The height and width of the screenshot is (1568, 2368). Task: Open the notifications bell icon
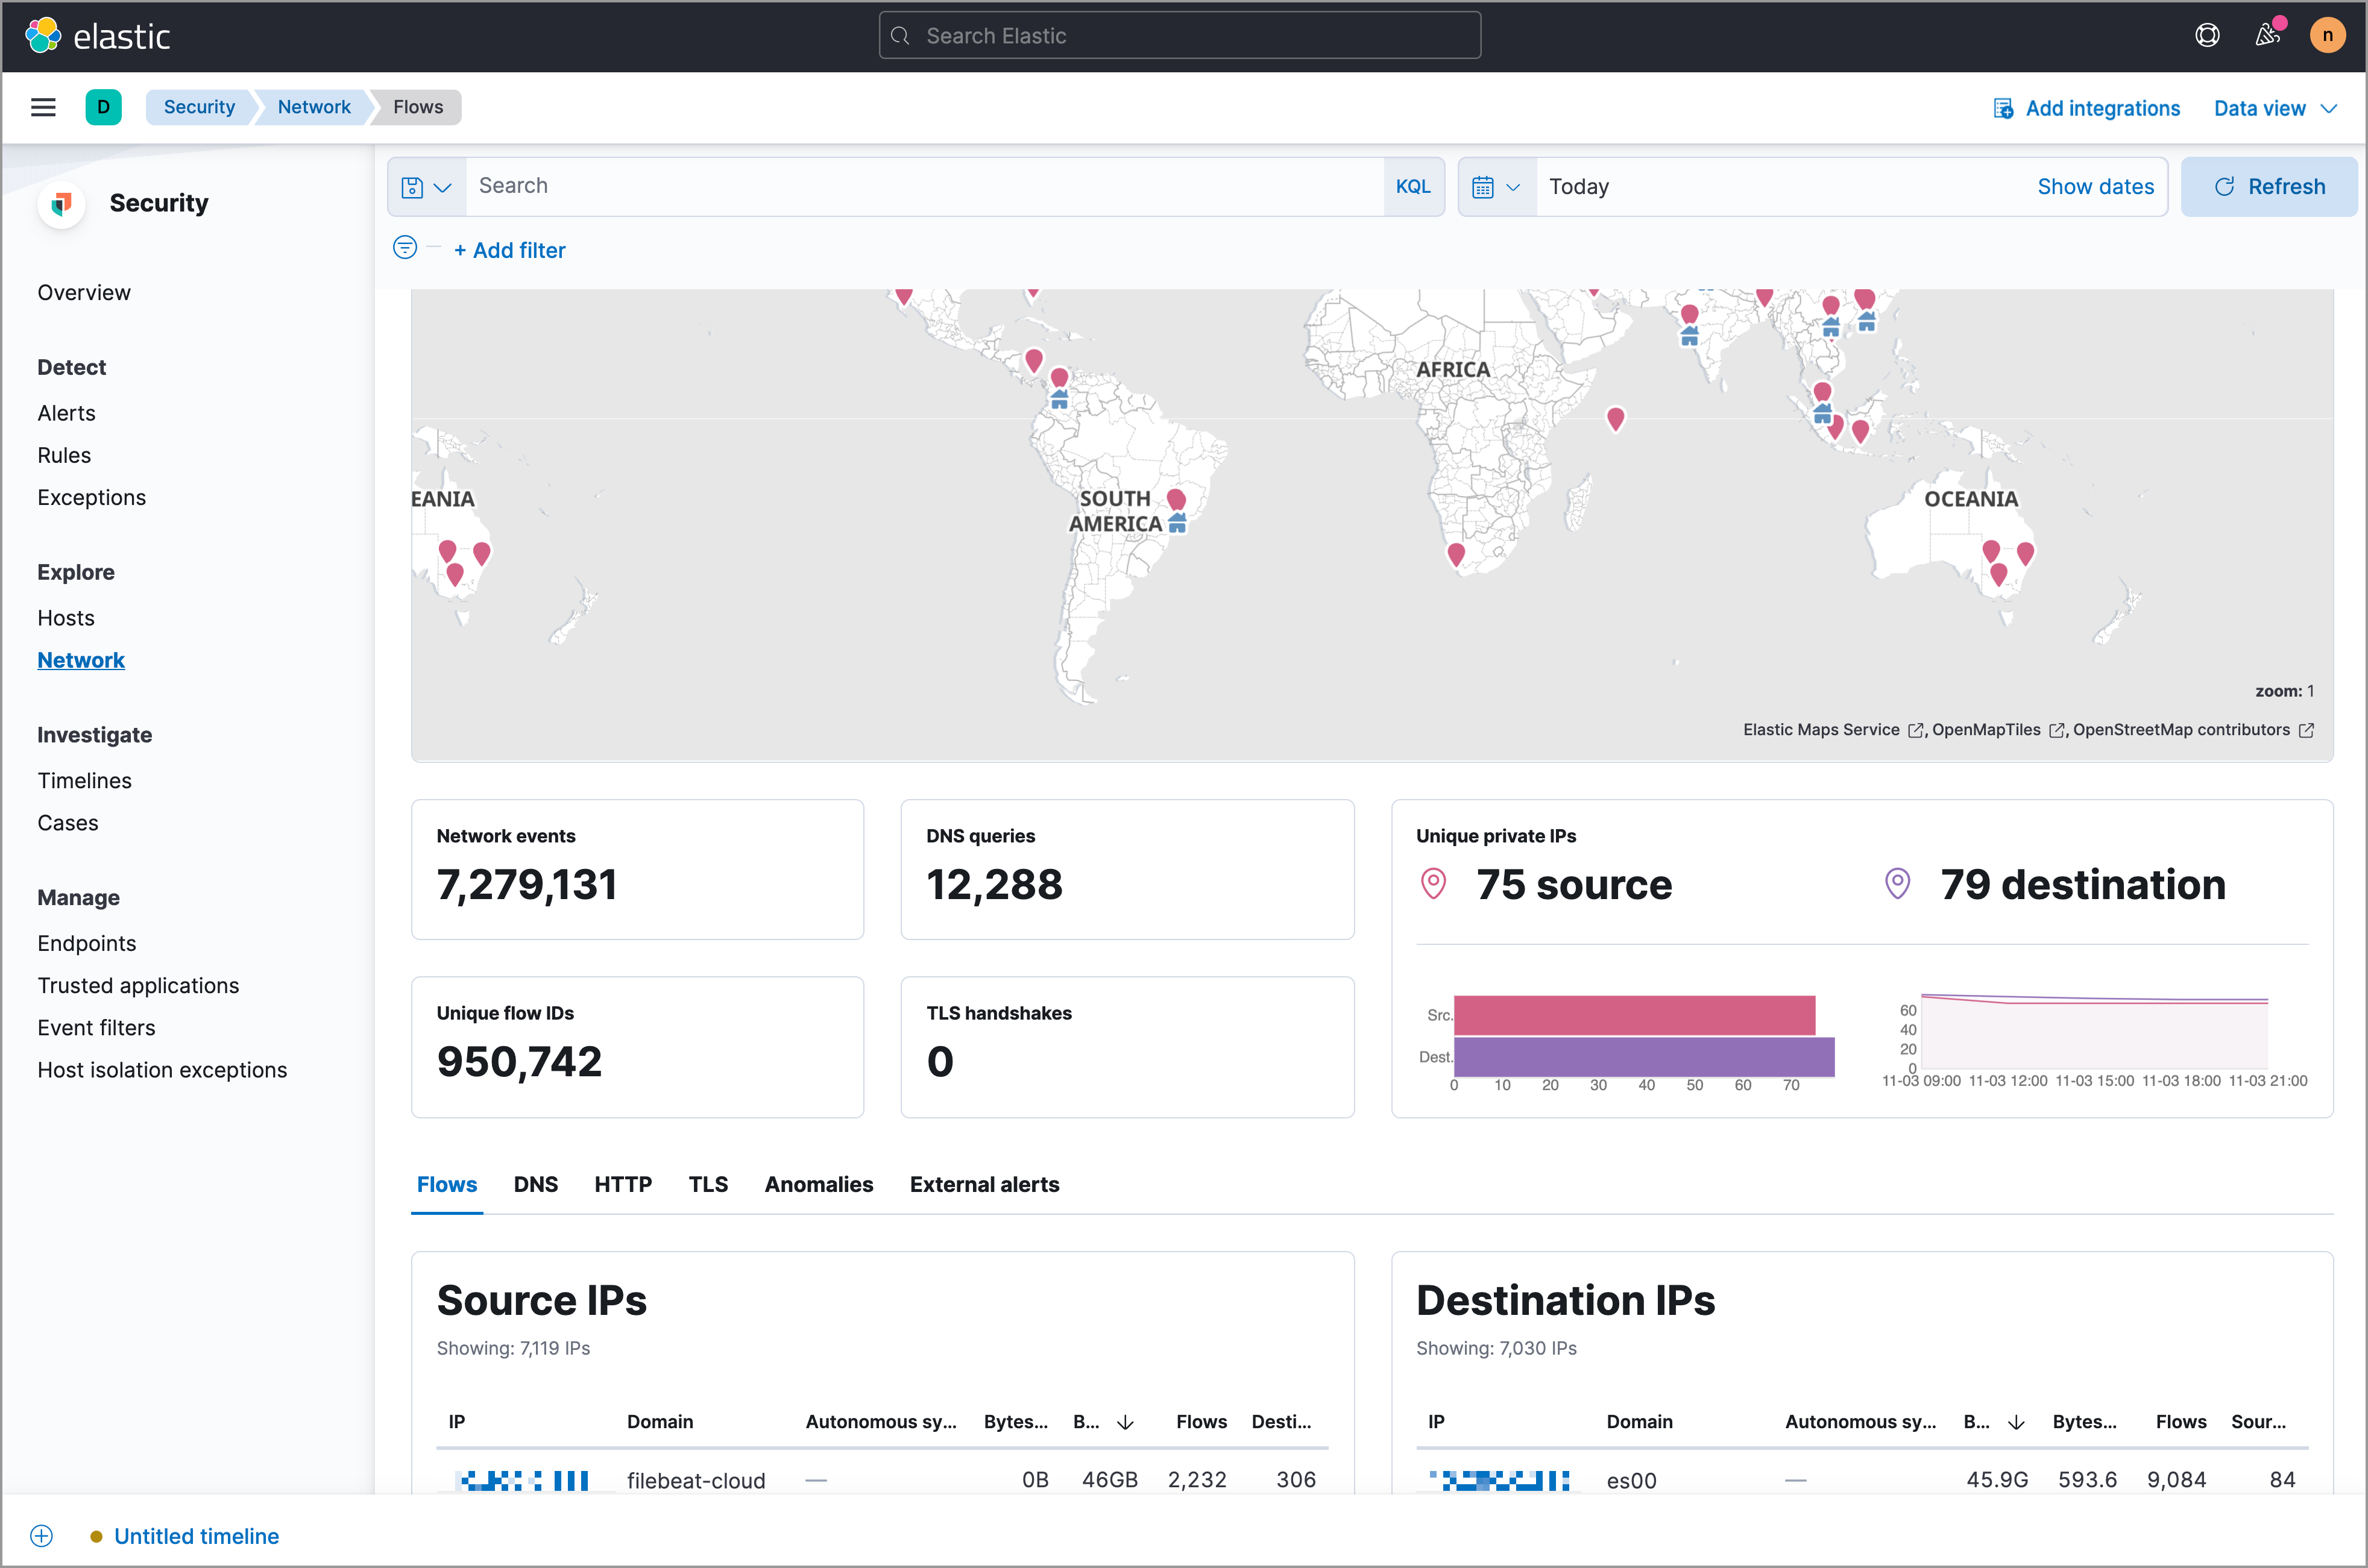(2267, 35)
